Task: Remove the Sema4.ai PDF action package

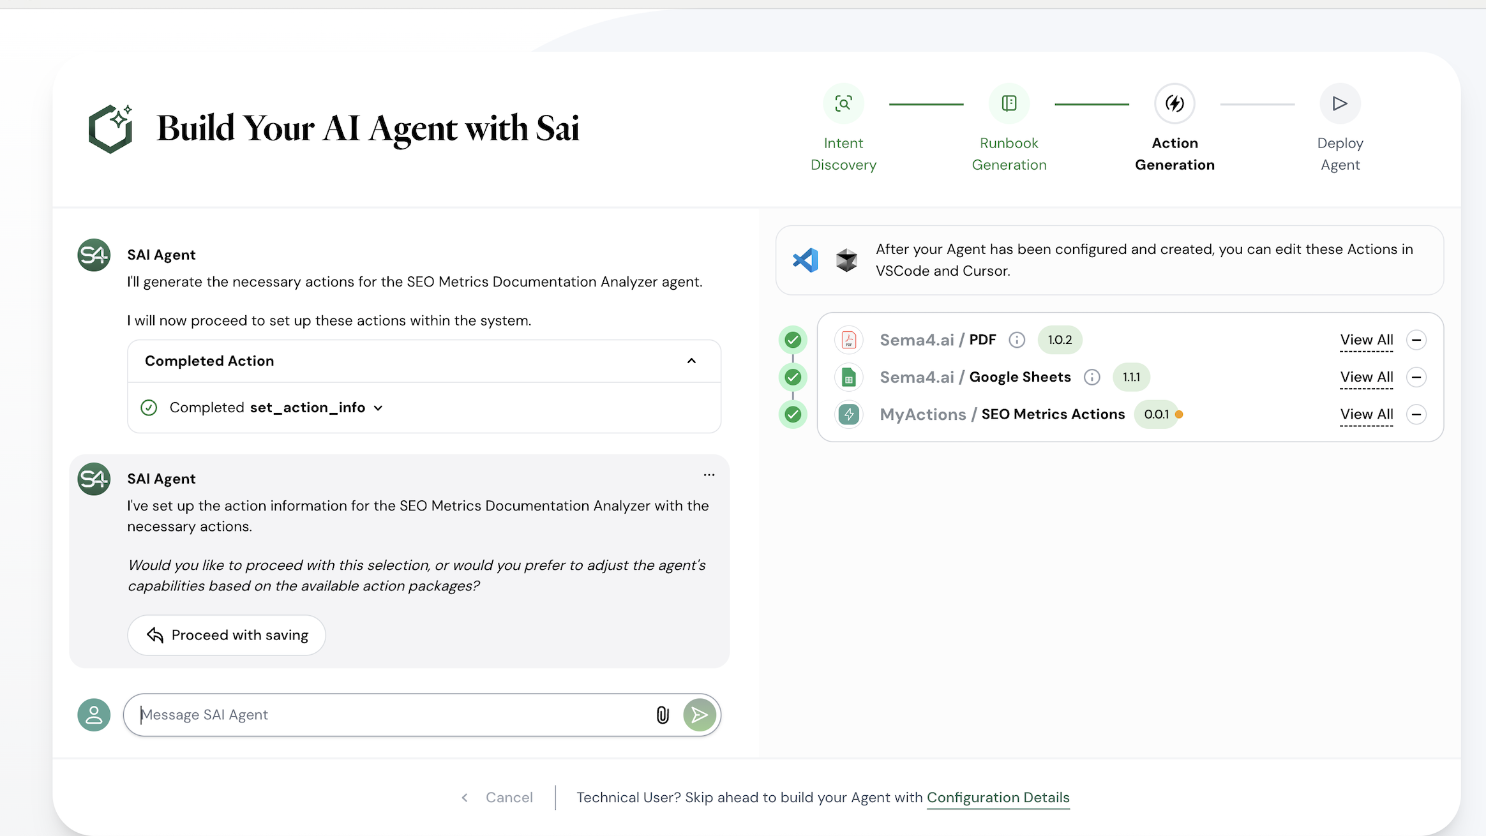Action: 1416,340
